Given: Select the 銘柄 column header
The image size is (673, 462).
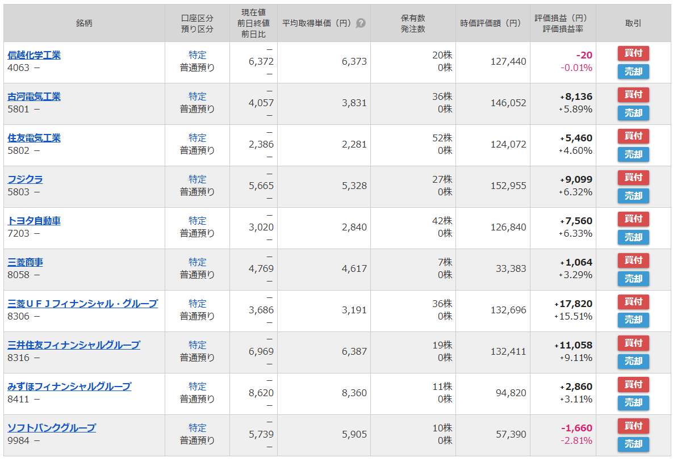Looking at the screenshot, I should [84, 23].
